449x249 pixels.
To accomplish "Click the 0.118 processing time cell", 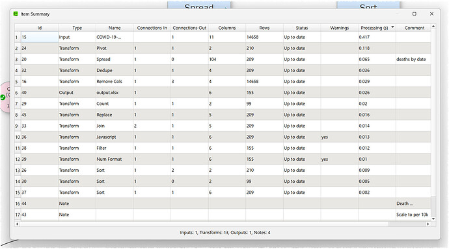I will pyautogui.click(x=377, y=48).
